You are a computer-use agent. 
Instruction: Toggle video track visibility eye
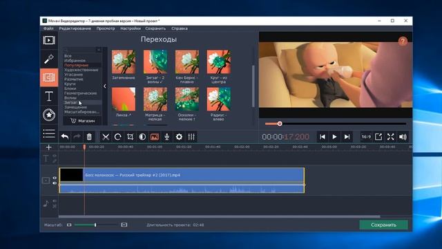click(55, 178)
